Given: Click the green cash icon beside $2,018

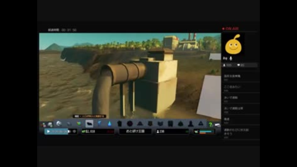Looking at the screenshot, I should point(84,131).
